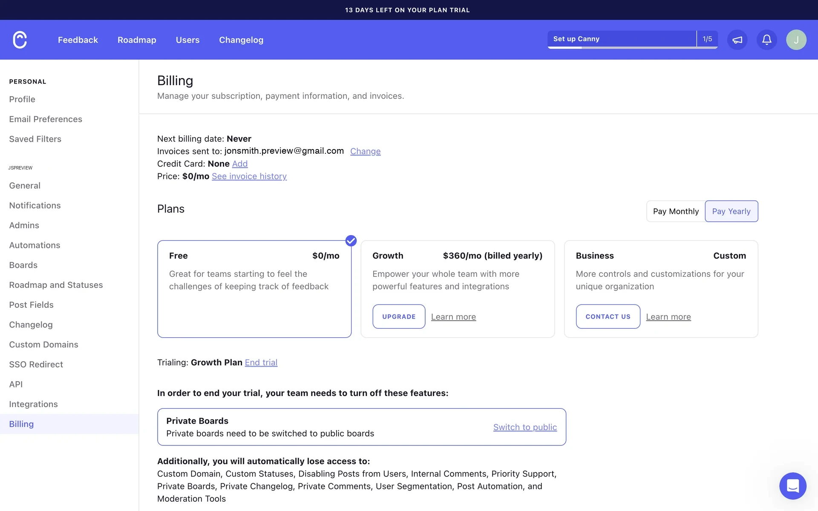This screenshot has width=818, height=511.
Task: Open Admins settings
Action: tap(24, 225)
